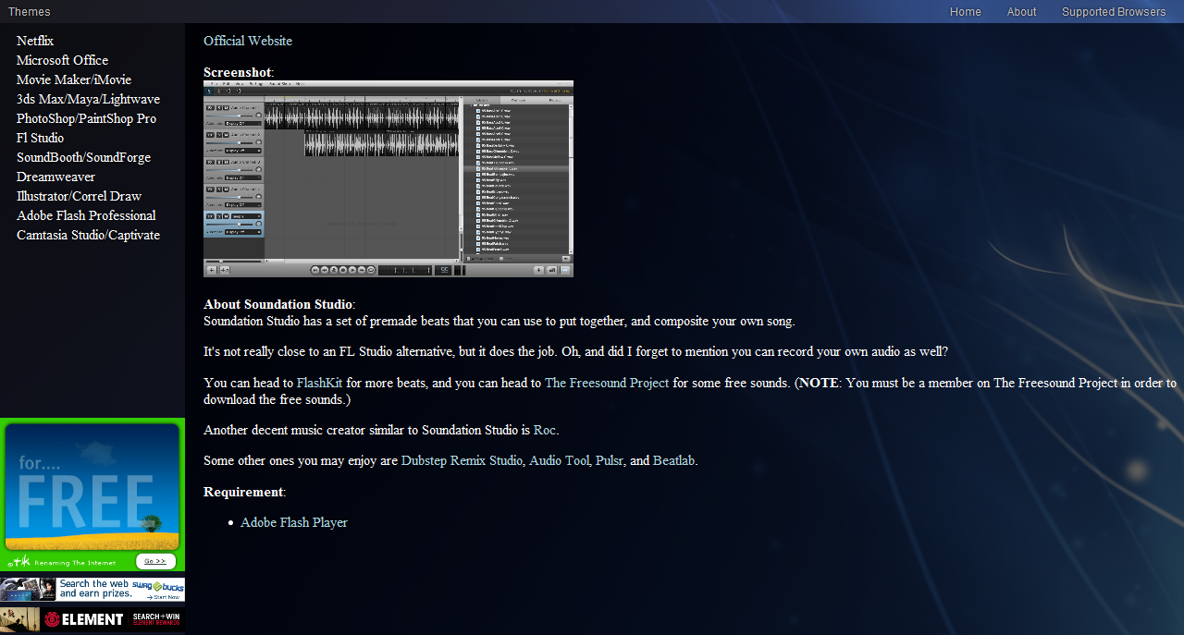Select Fl Studio in the sidebar

[40, 138]
